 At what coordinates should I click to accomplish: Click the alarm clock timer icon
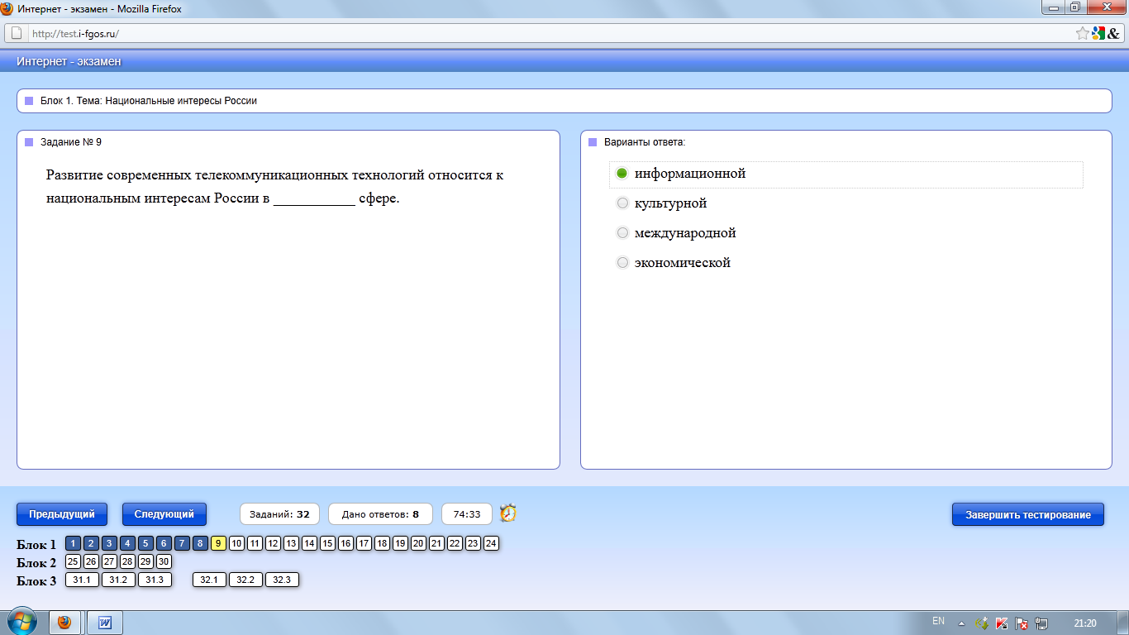coord(508,513)
